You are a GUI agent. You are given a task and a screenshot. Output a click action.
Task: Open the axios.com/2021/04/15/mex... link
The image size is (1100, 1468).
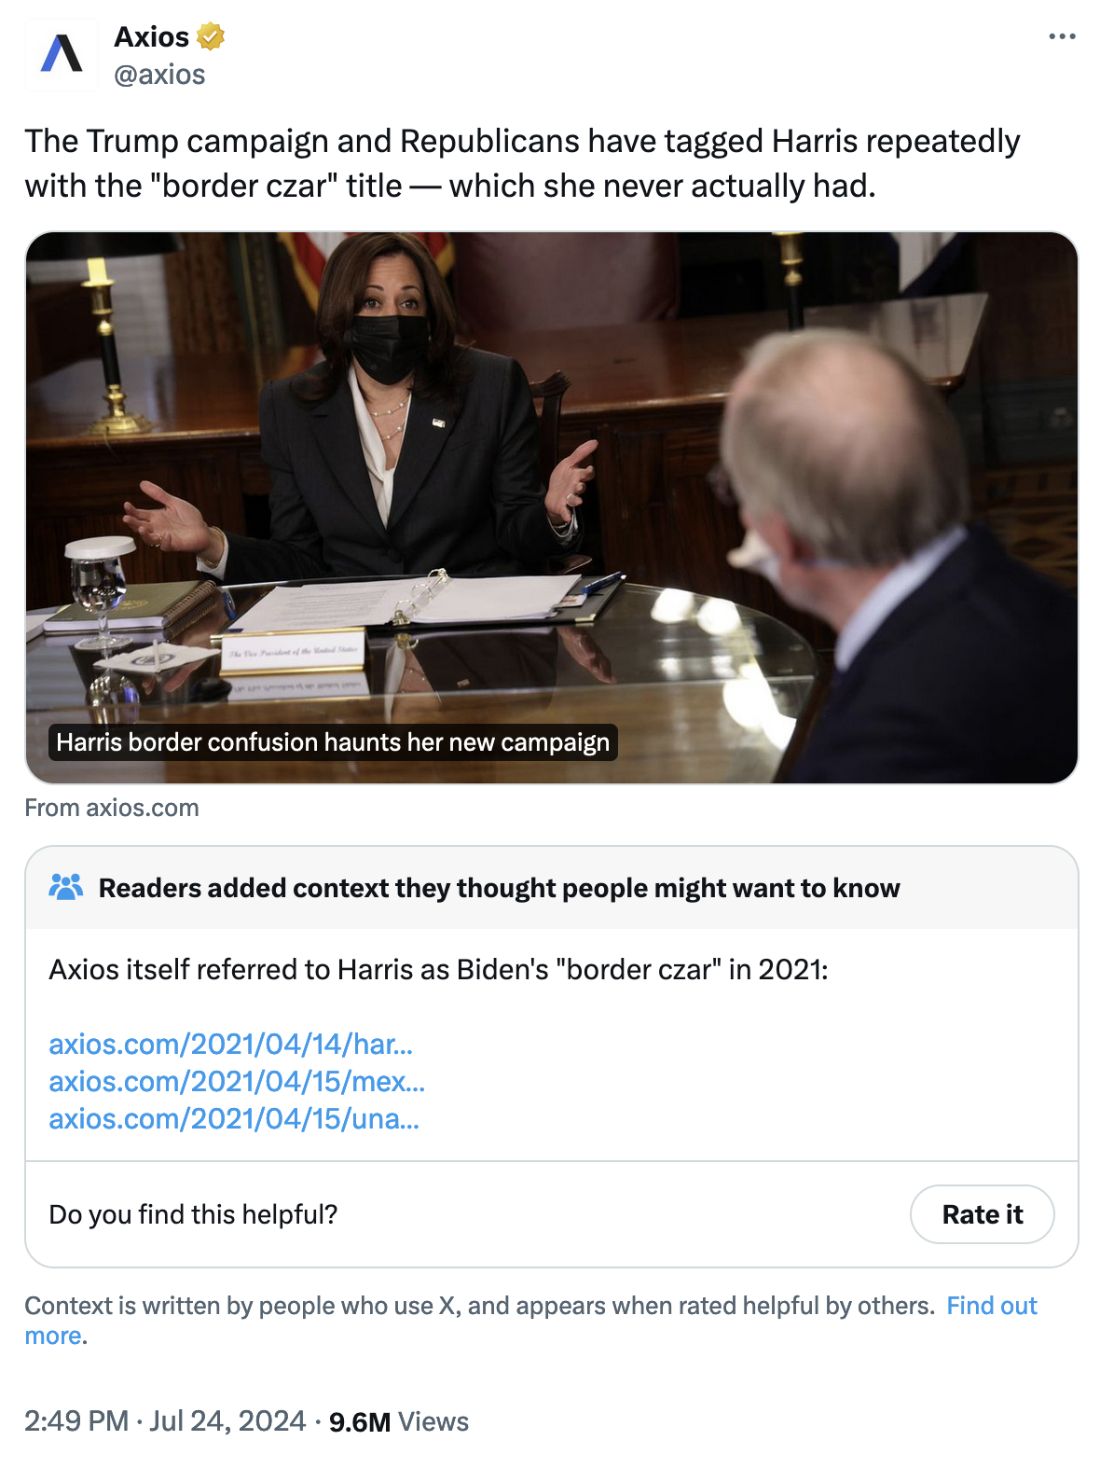237,1081
